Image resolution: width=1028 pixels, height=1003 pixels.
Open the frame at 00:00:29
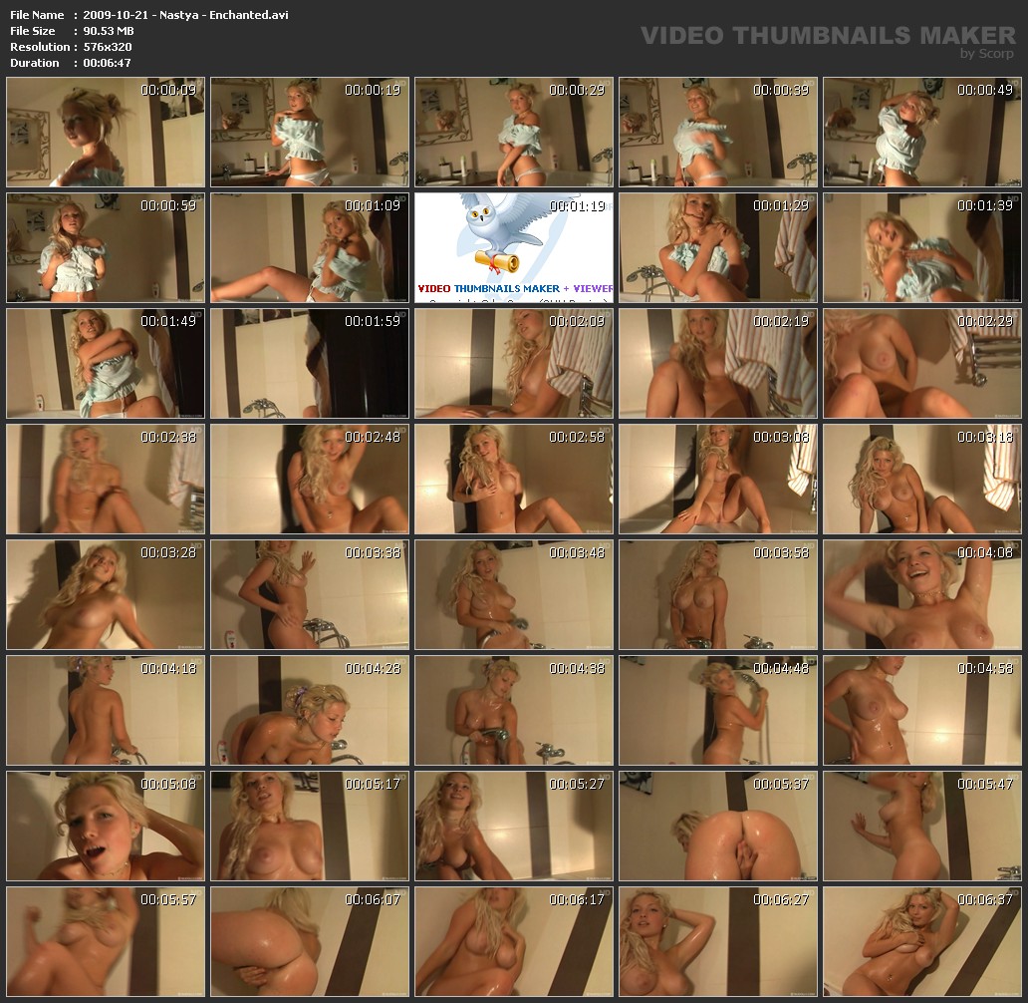[x=514, y=133]
